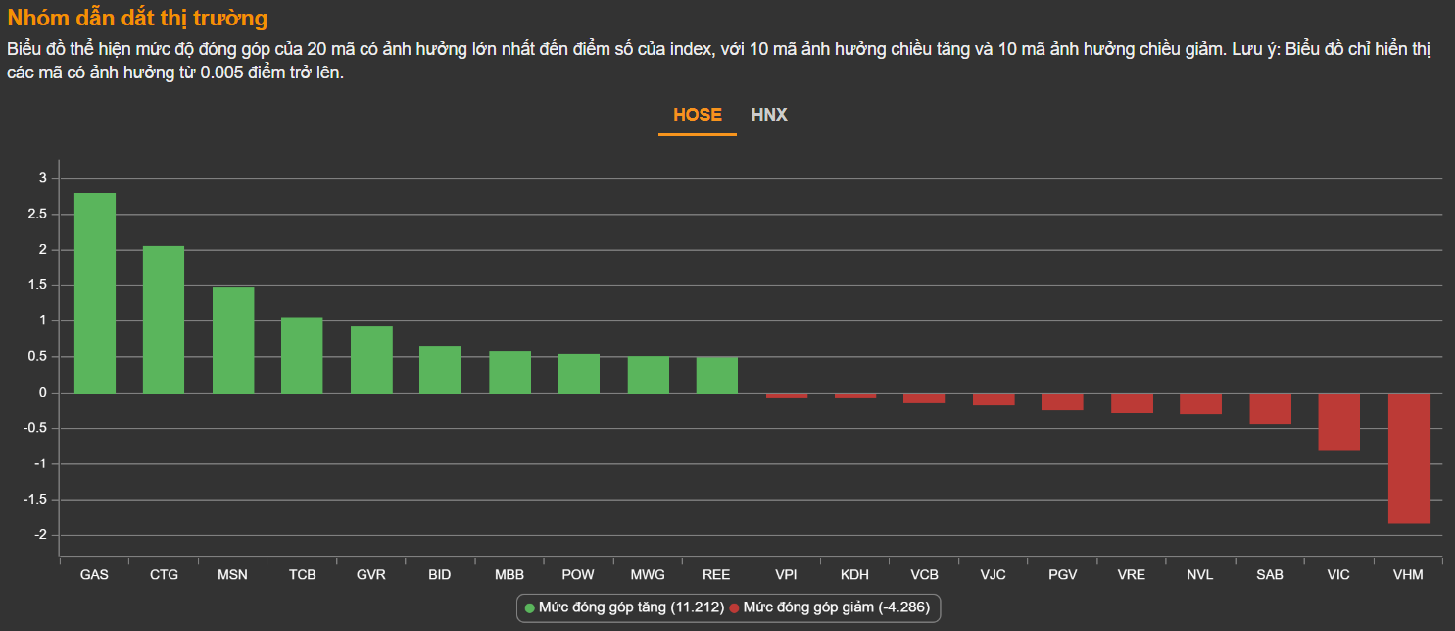Select the GVR green bar
The width and height of the screenshot is (1455, 631).
click(x=371, y=360)
